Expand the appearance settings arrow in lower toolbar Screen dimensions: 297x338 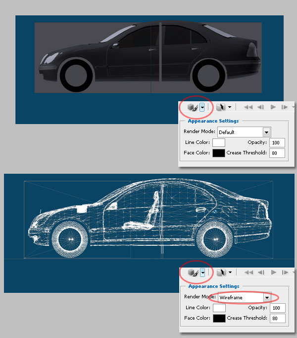click(202, 272)
